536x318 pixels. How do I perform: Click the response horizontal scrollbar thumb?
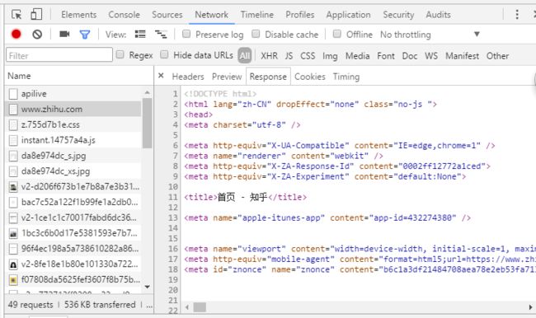pyautogui.click(x=200, y=307)
